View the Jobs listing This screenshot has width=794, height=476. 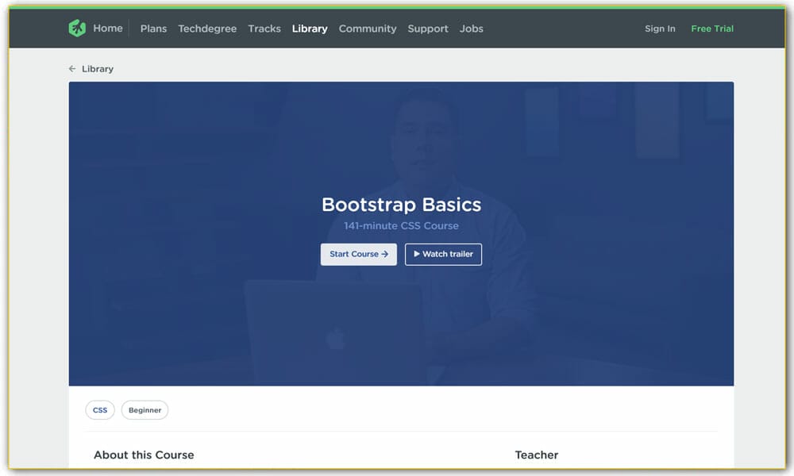[x=472, y=29]
